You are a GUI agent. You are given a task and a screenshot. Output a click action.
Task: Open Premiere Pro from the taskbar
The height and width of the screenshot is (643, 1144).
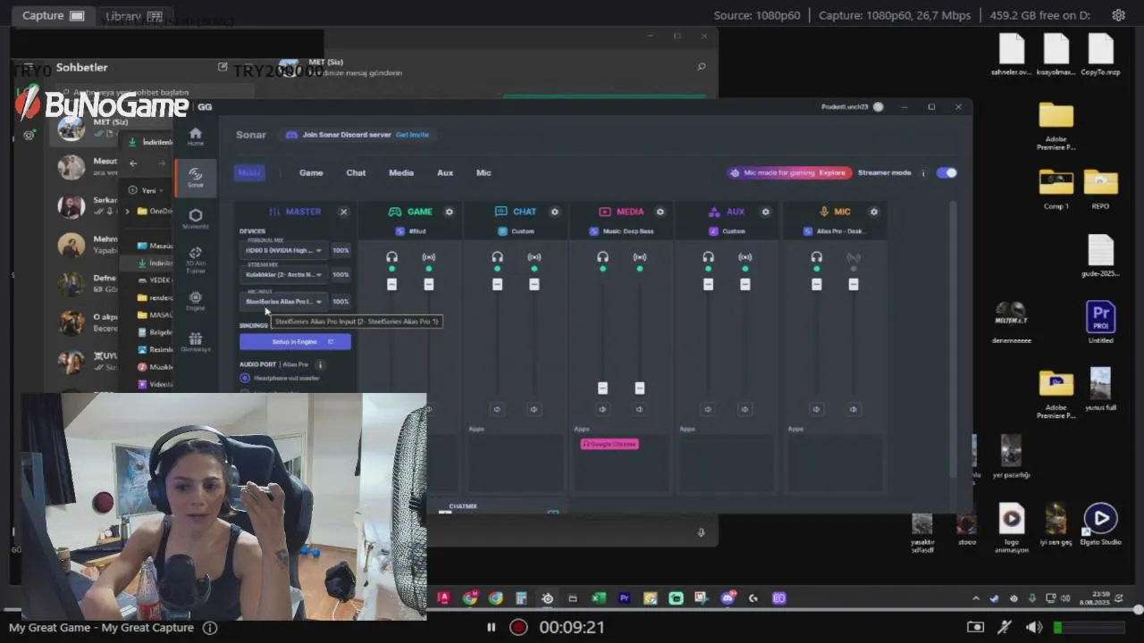[625, 598]
